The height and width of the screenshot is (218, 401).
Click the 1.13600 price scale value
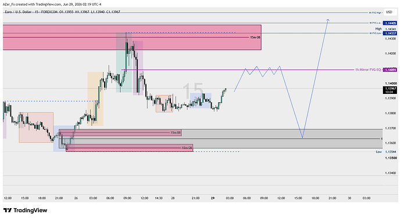391,143
